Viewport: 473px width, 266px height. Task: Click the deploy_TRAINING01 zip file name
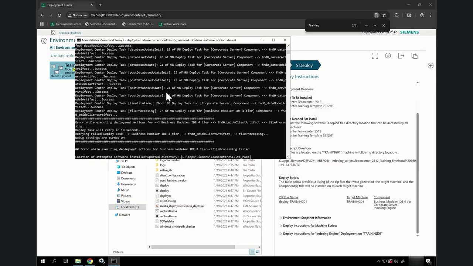point(293,202)
